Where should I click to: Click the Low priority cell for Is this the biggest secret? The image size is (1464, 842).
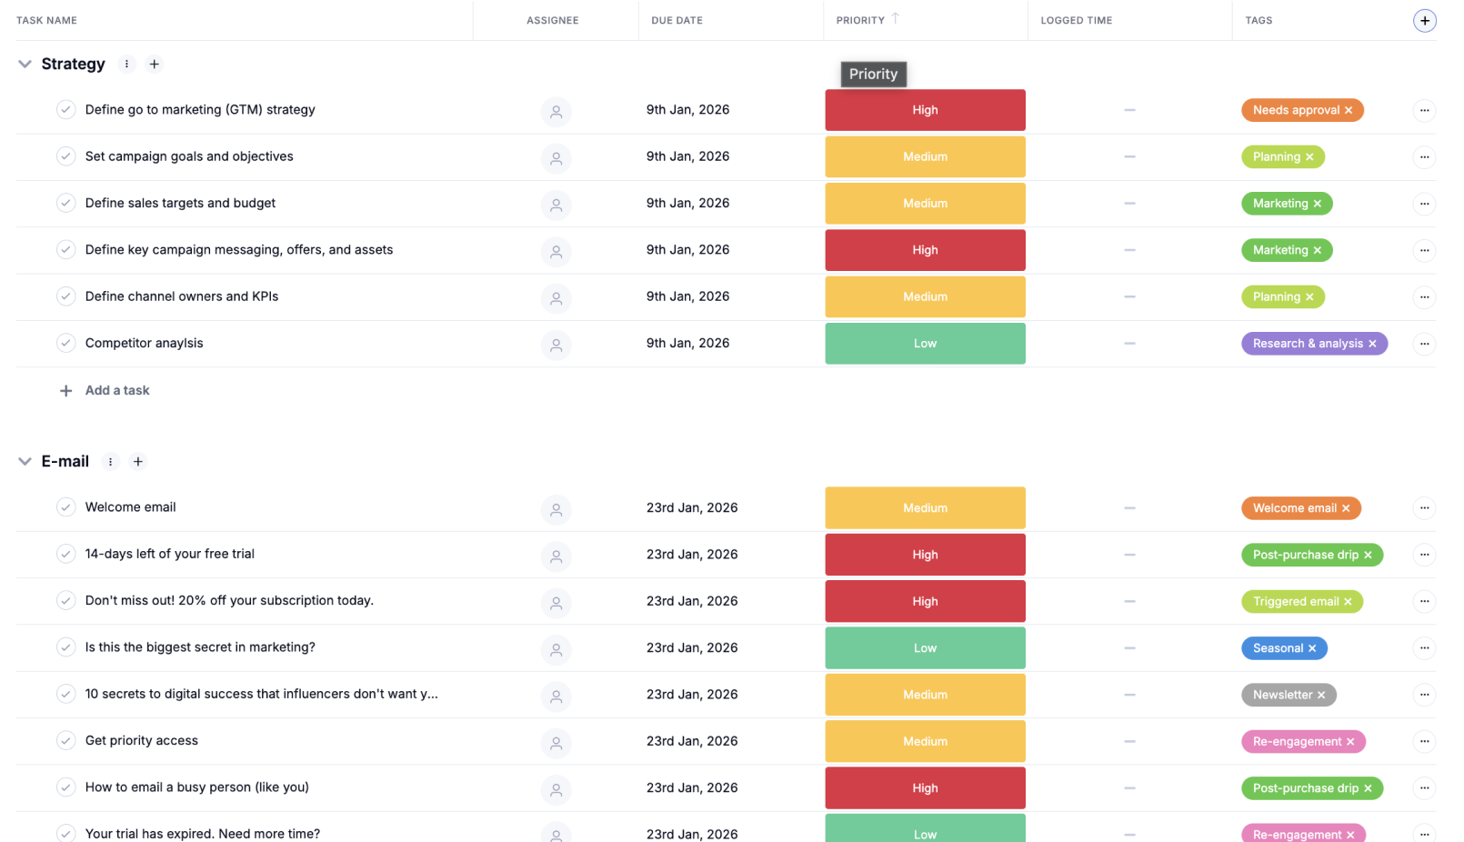(925, 648)
